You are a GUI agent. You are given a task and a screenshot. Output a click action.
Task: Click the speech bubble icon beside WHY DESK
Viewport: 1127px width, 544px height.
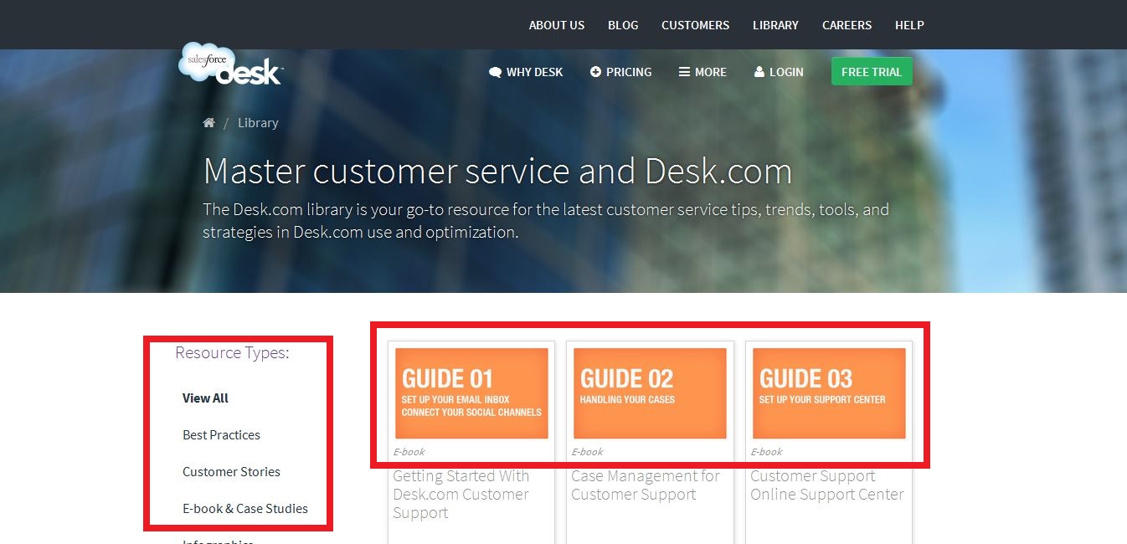tap(494, 72)
